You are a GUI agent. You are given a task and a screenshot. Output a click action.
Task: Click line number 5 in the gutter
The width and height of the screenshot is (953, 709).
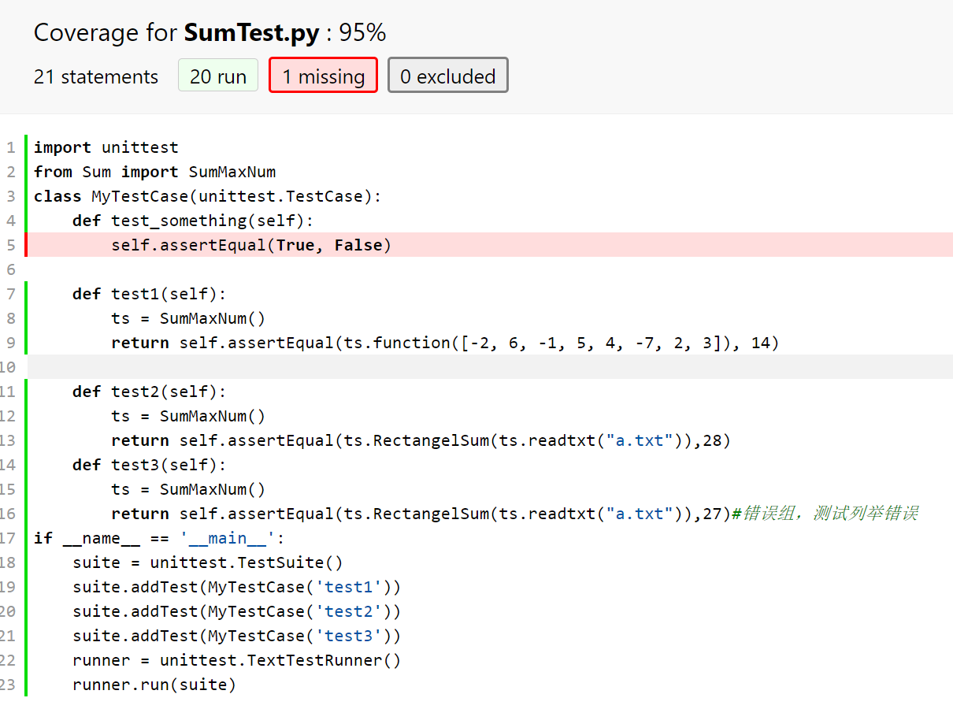[x=10, y=245]
